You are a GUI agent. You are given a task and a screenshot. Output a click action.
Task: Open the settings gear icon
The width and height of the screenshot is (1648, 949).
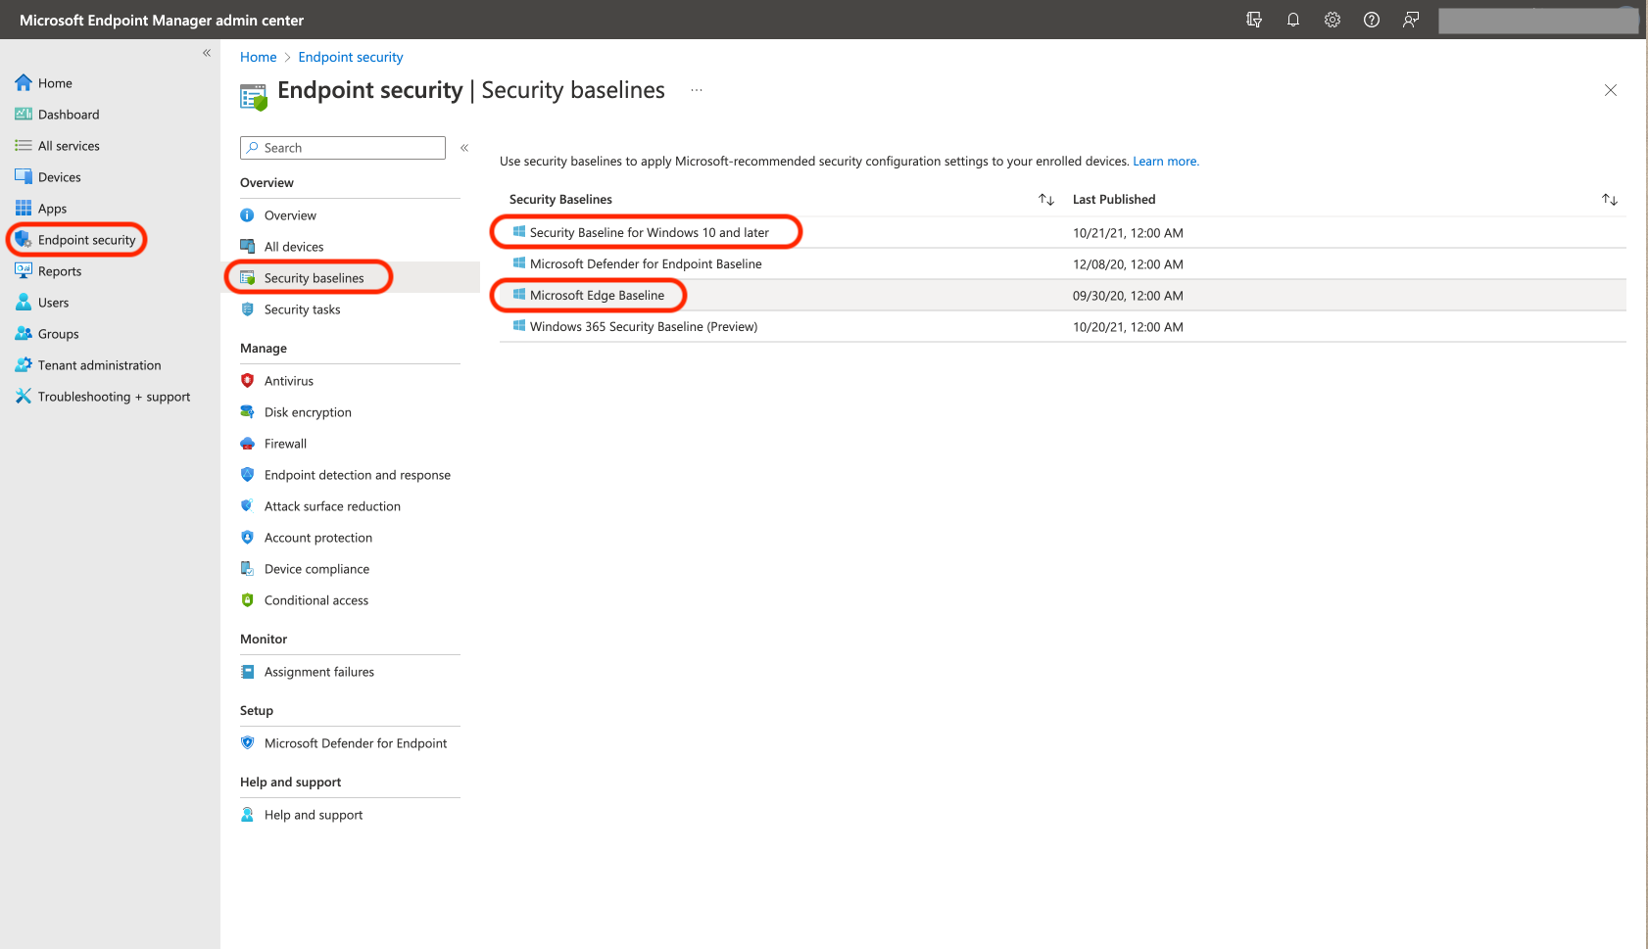coord(1332,20)
